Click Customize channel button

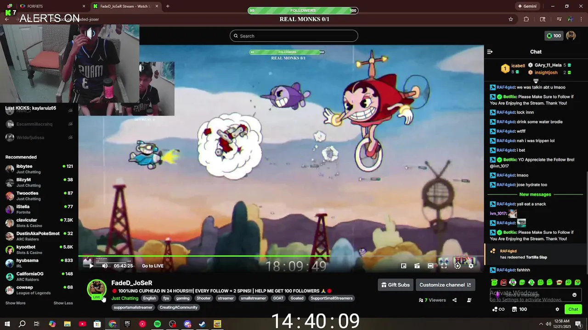pos(445,285)
